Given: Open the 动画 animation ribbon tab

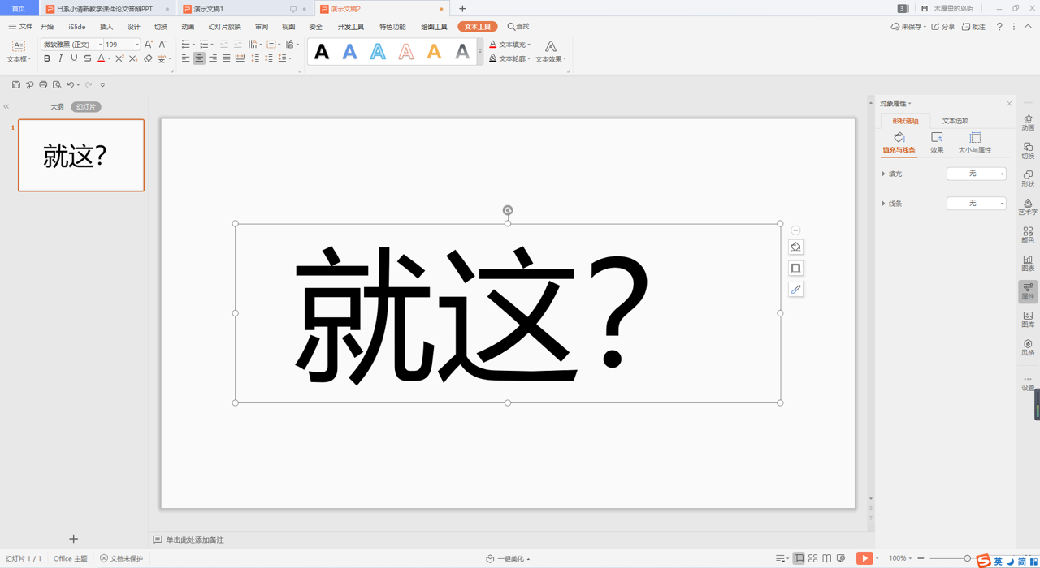Looking at the screenshot, I should pyautogui.click(x=188, y=27).
